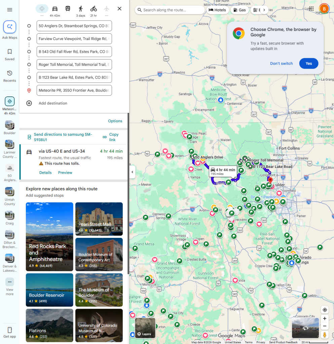This screenshot has width=334, height=344.
Task: Open Street View pegman
Action: 325,335
